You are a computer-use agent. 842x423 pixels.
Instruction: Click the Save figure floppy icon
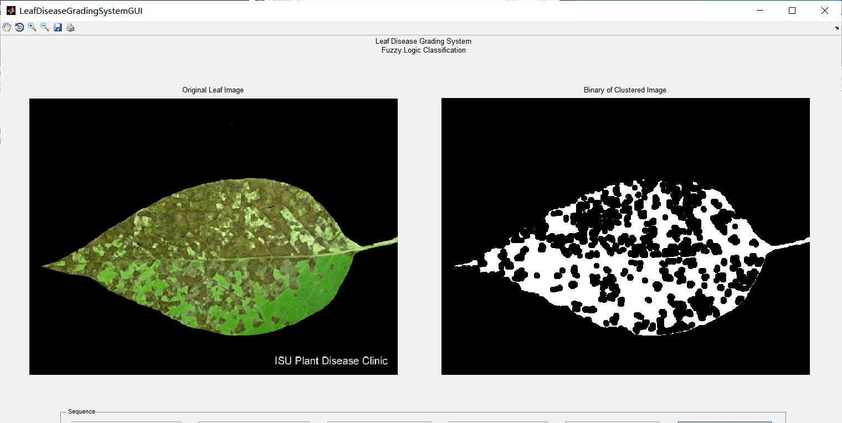click(58, 27)
